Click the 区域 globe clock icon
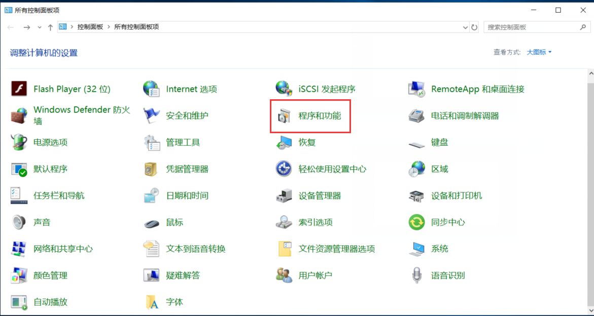594x316 pixels. click(416, 169)
